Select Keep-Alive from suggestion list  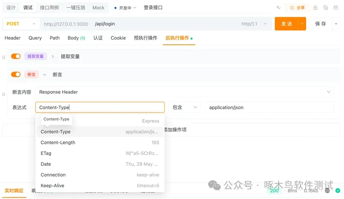point(100,185)
